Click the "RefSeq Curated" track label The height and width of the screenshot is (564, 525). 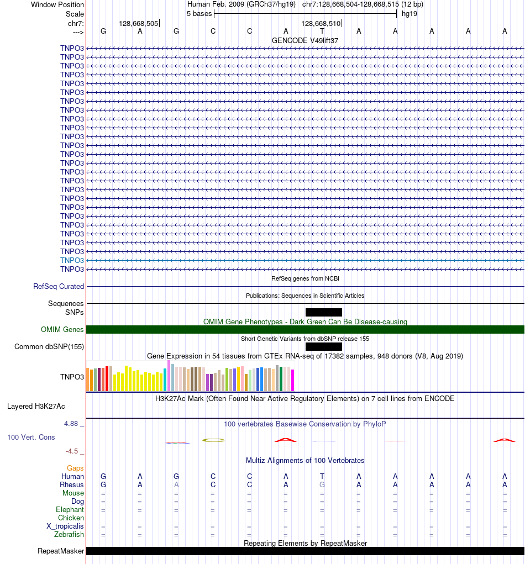coord(58,286)
